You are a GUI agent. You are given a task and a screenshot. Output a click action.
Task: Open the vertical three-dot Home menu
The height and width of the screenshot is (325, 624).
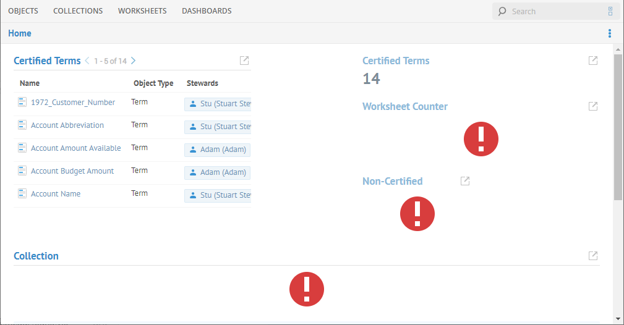point(610,33)
